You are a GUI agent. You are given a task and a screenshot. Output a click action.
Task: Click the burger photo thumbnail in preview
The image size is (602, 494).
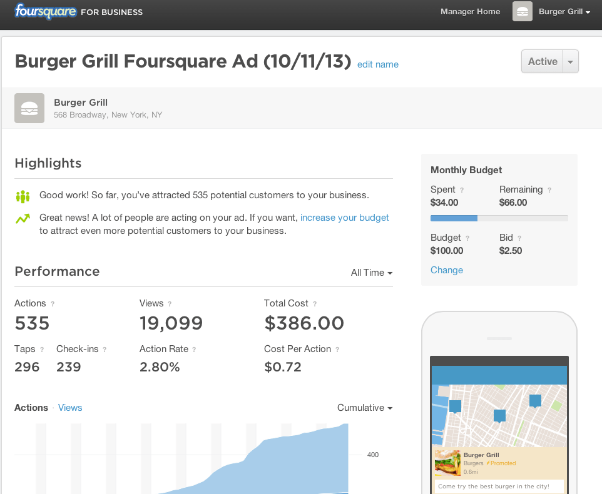tap(447, 463)
